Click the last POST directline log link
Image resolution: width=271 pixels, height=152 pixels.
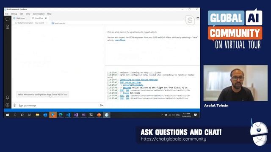click(122, 98)
